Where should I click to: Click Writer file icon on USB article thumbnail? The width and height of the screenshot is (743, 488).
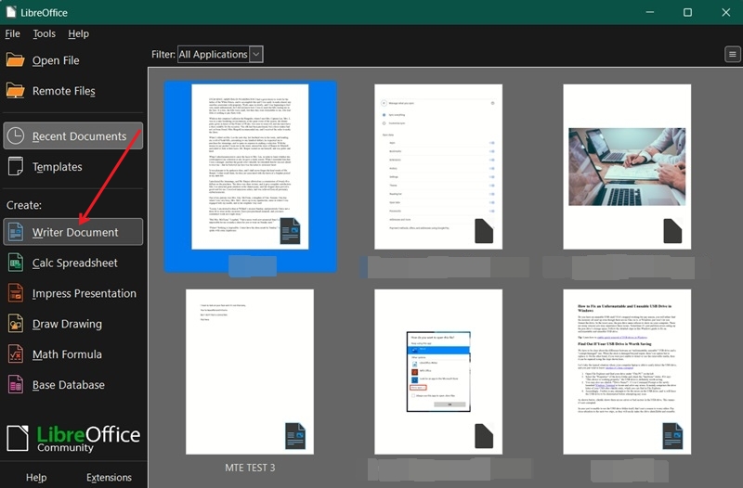[672, 435]
